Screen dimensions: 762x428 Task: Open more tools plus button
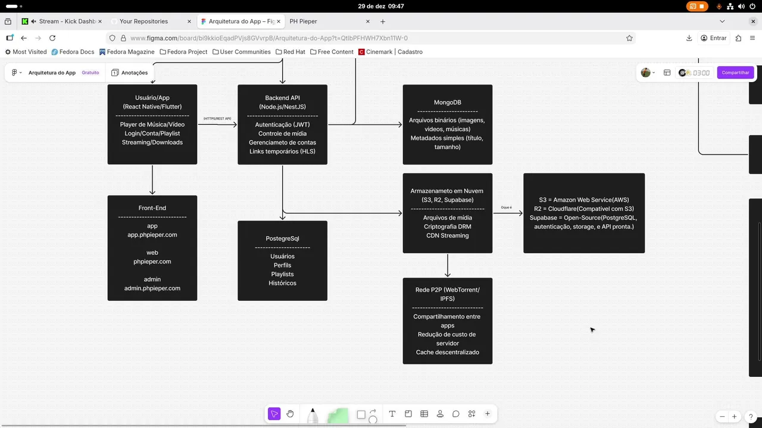pos(488,414)
